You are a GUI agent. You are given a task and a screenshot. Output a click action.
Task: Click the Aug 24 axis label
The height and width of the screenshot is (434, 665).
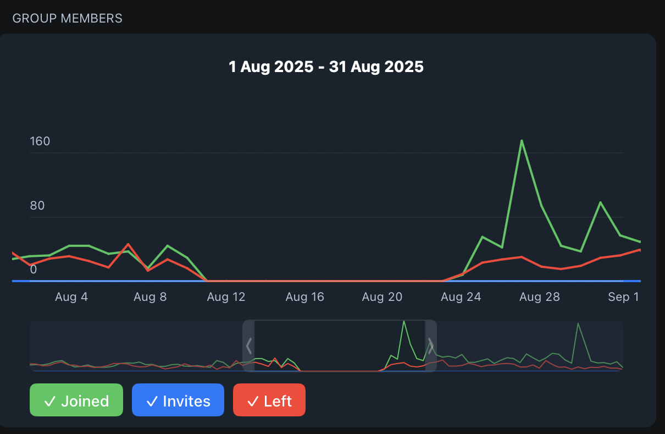tap(461, 297)
